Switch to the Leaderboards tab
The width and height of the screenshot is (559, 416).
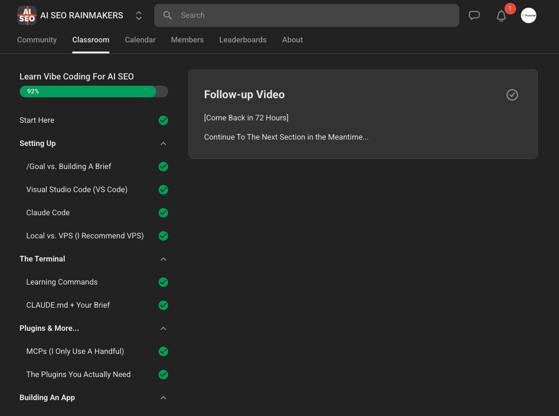click(243, 40)
